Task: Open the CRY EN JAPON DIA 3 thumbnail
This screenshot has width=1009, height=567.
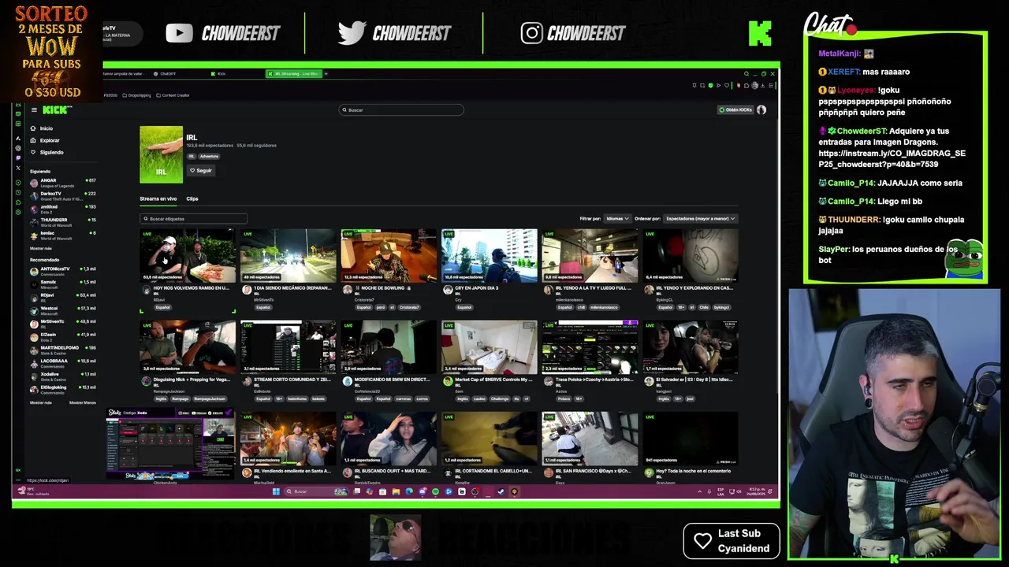Action: [490, 255]
